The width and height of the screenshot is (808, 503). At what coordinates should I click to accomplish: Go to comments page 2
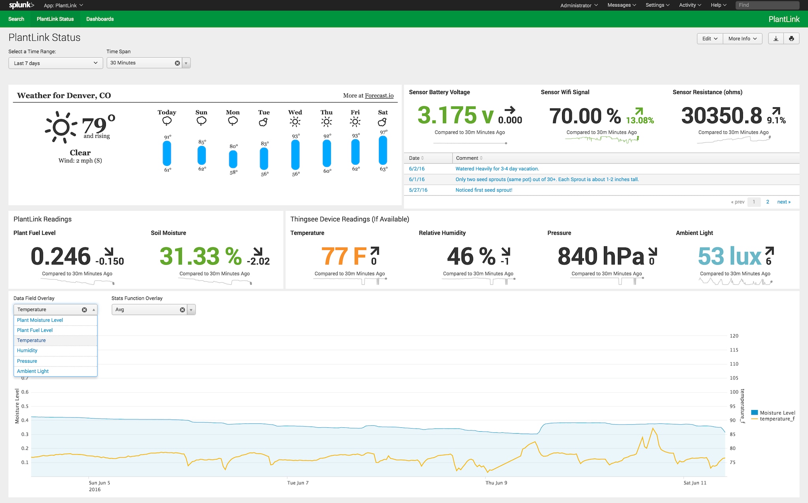767,202
